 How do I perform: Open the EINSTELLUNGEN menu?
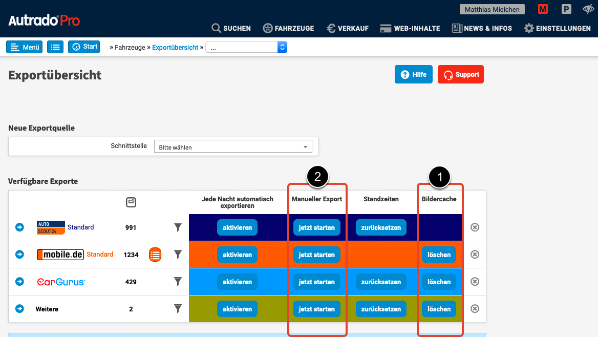click(x=557, y=28)
